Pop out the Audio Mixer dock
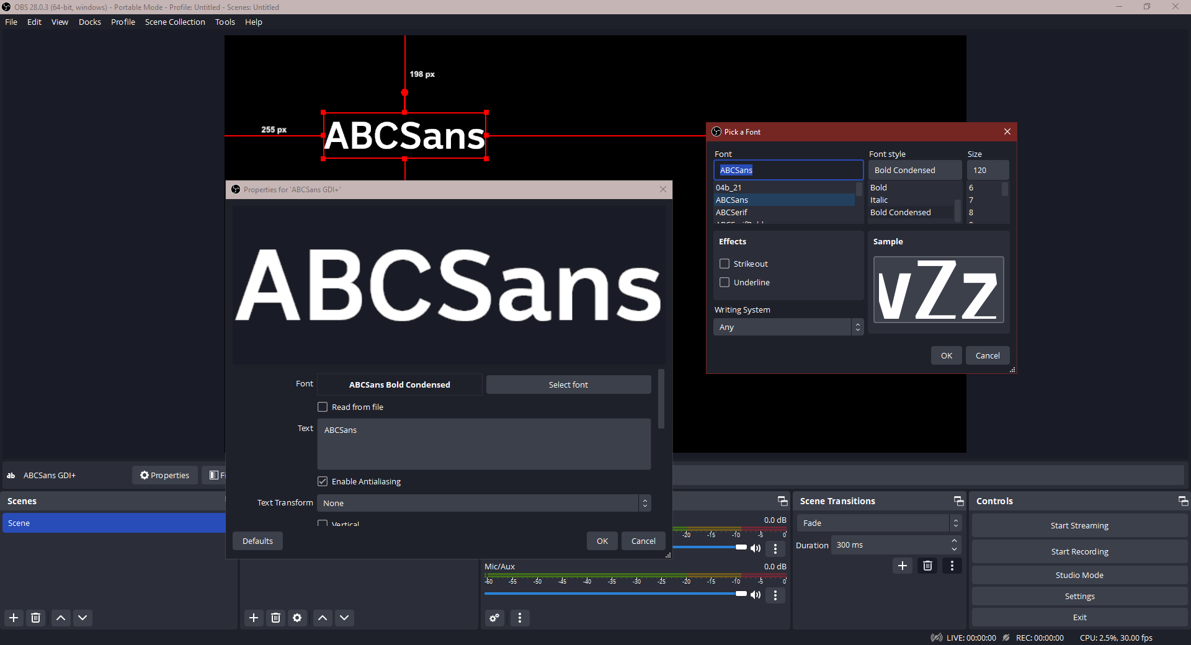The height and width of the screenshot is (645, 1191). (x=782, y=501)
